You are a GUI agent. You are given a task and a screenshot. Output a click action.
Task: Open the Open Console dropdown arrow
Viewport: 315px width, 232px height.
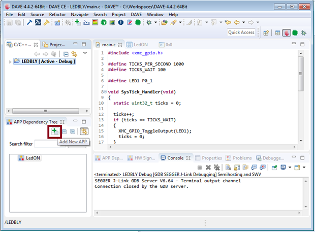point(304,167)
